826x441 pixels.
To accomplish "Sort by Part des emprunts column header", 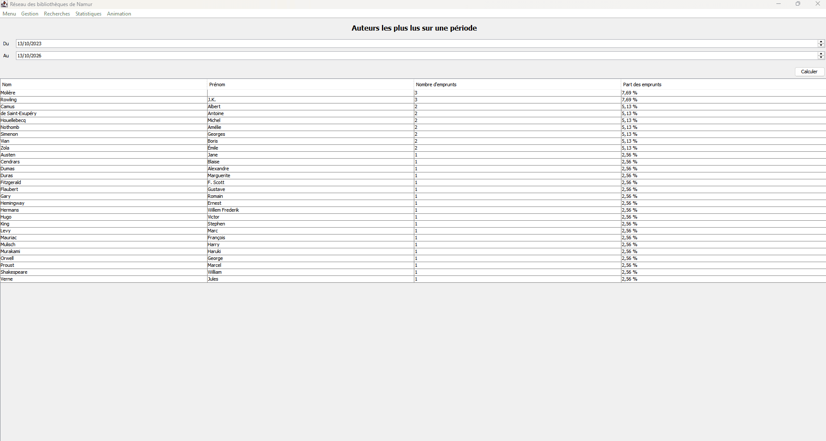I will click(x=724, y=84).
